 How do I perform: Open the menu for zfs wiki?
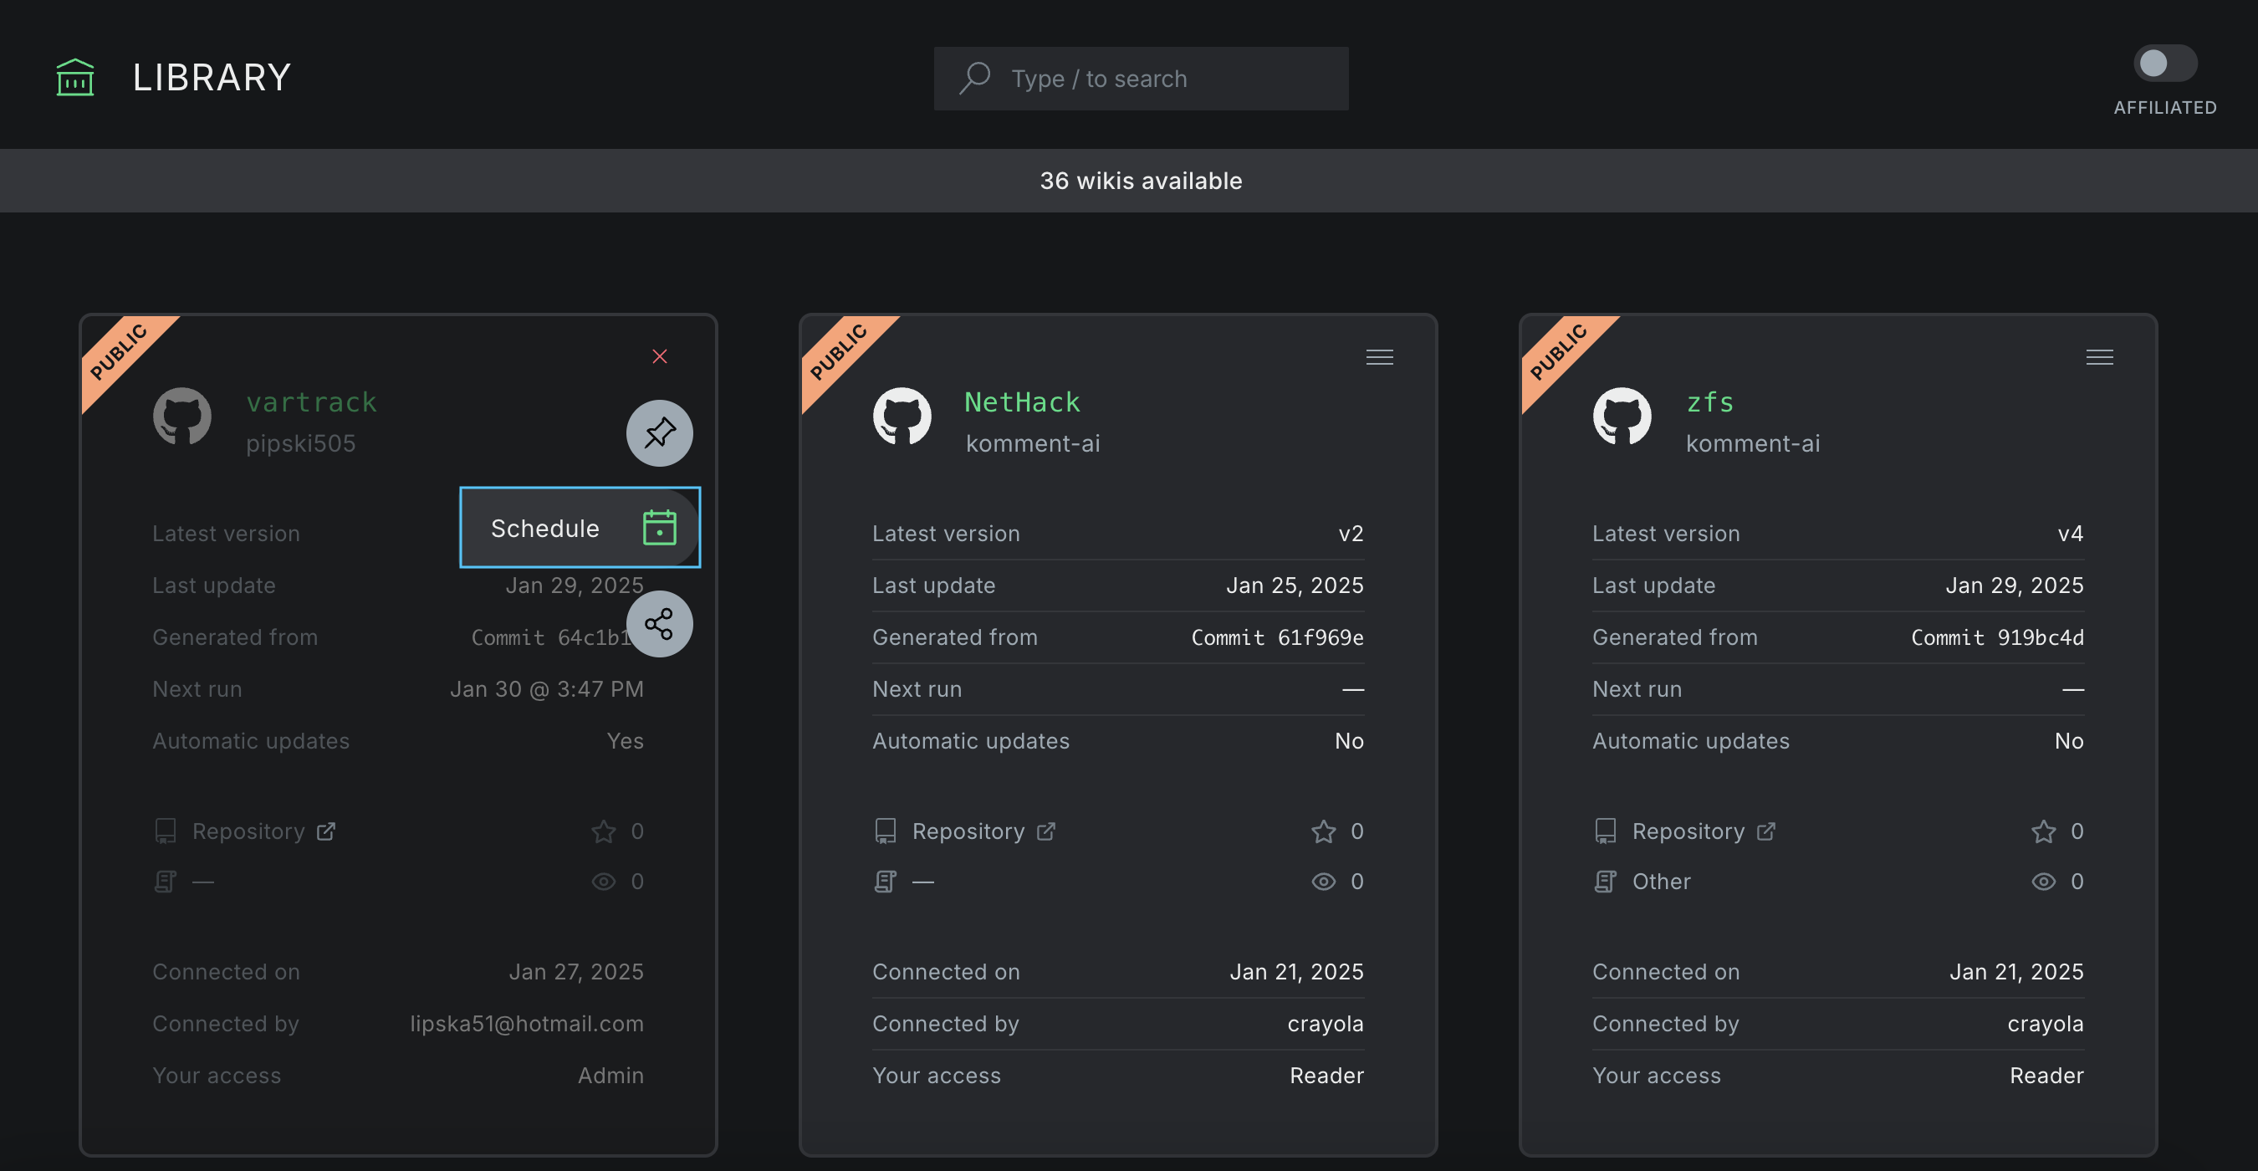[x=2100, y=357]
